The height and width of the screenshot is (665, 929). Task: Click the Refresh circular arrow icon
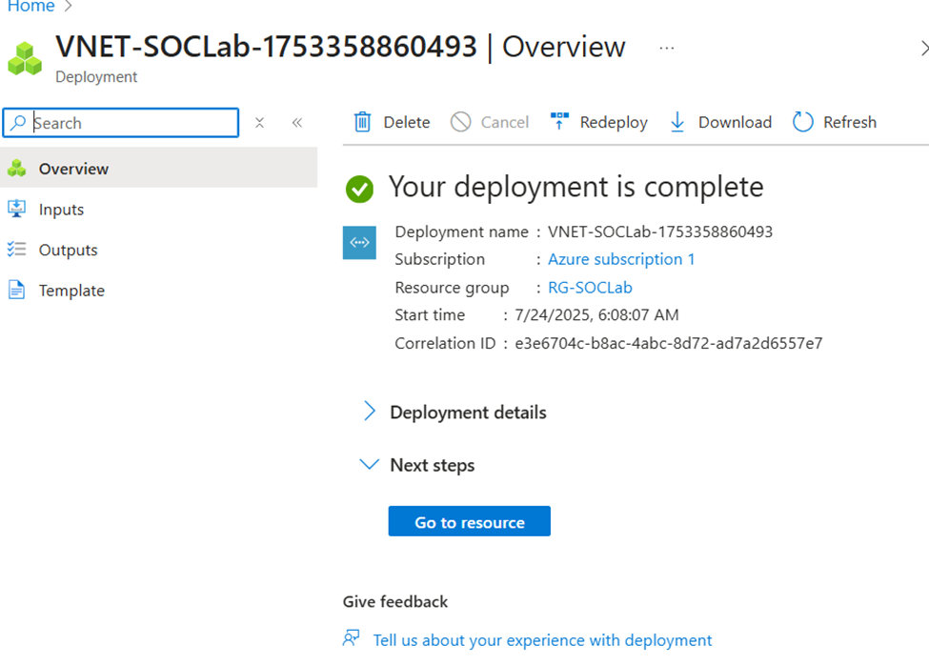click(x=803, y=122)
